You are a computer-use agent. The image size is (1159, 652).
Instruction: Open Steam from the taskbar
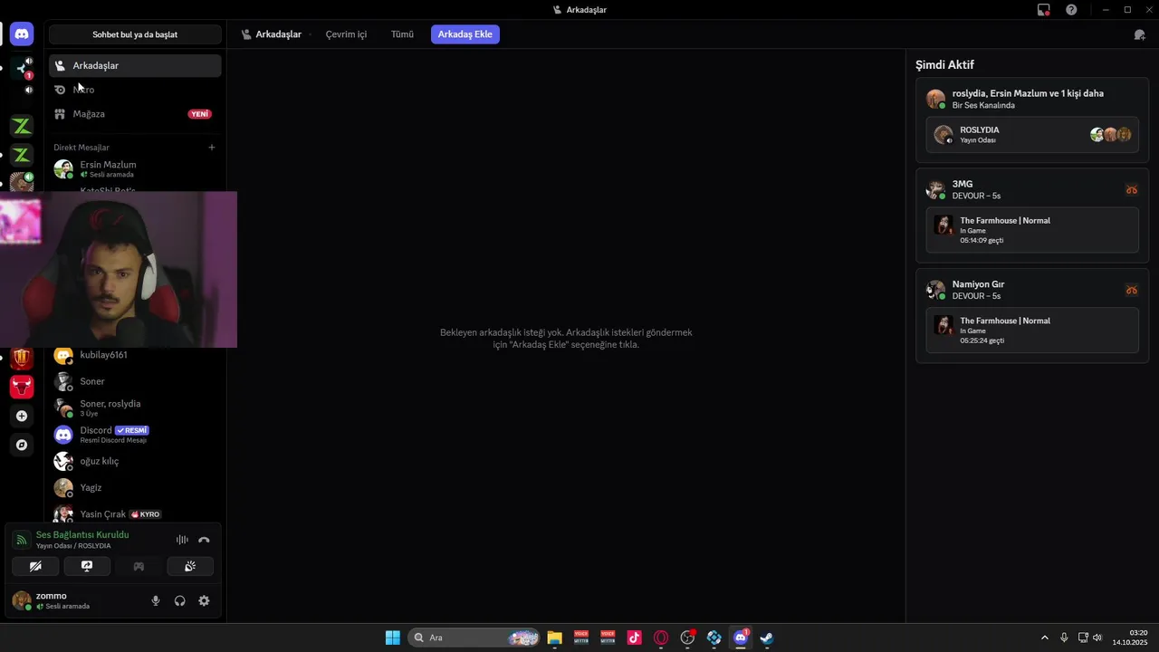767,638
